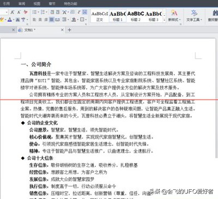Click the 查找替换 find and replace icon
Image resolution: width=218 pixels, height=199 pixels.
pos(213,16)
